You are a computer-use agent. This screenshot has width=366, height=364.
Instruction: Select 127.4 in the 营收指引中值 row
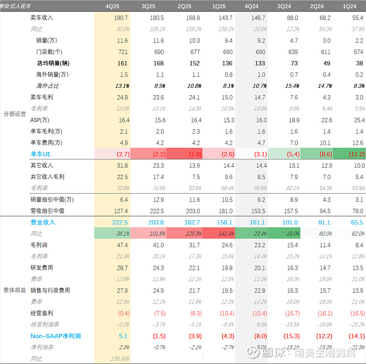[x=121, y=211]
